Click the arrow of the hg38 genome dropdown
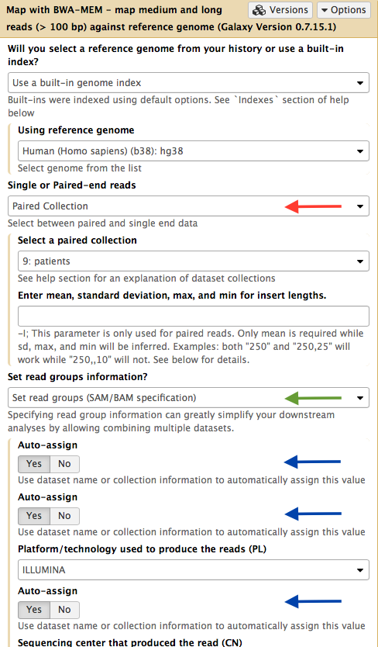This screenshot has height=647, width=378. (360, 151)
